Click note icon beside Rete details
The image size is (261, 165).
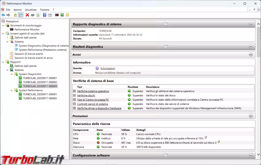206,137
